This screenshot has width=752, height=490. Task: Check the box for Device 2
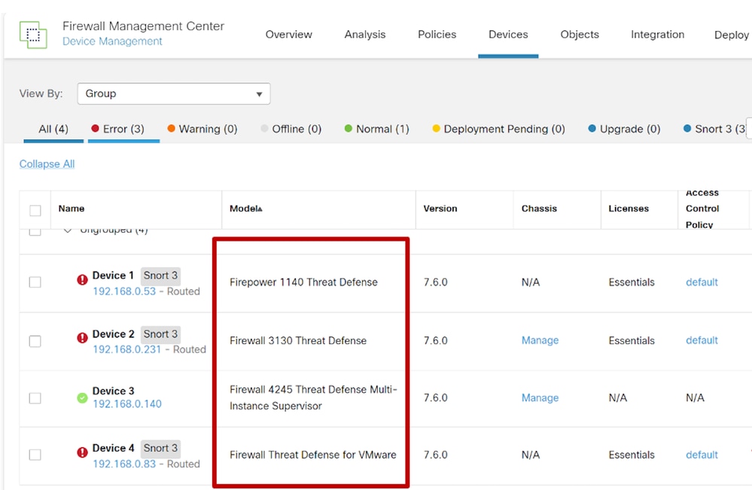tap(35, 341)
